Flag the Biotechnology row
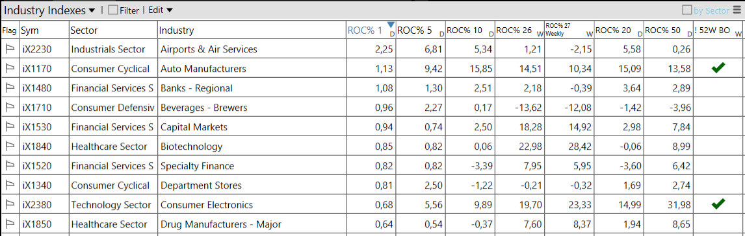Image resolution: width=745 pixels, height=236 pixels. (10, 147)
